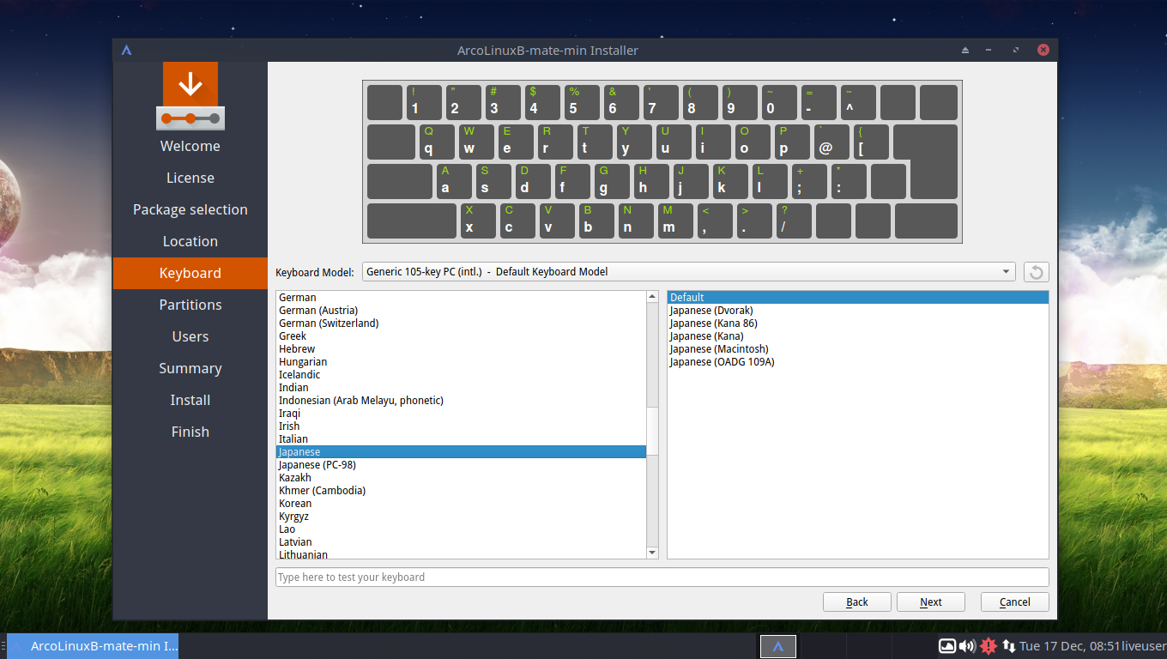Click the ArcoLinuxB-mate-min taskbar entry

point(93,646)
